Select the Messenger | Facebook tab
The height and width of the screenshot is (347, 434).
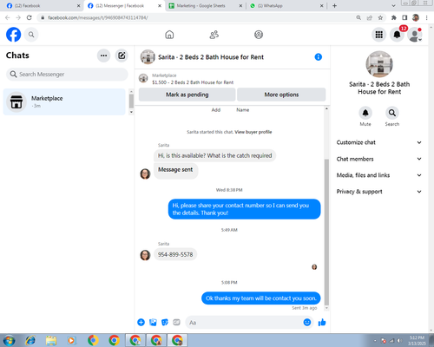124,6
